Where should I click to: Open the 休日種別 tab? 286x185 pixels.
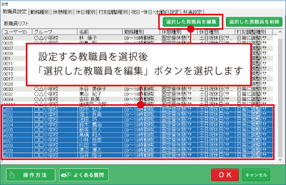pyautogui.click(x=85, y=12)
